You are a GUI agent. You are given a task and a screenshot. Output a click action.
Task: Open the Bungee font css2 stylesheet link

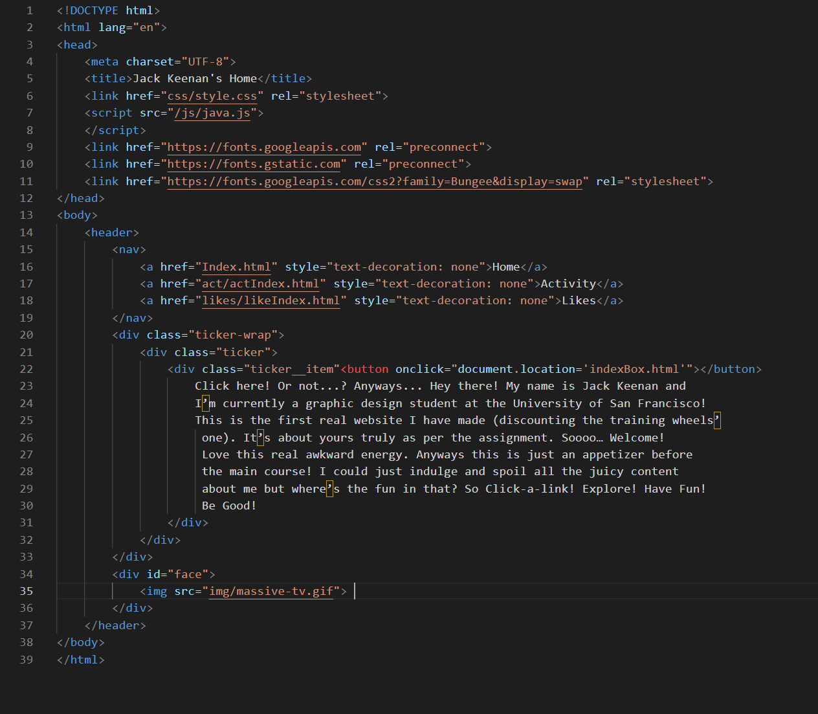pyautogui.click(x=375, y=181)
